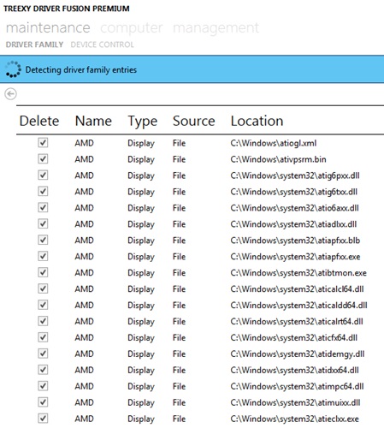Toggle delete checkbox for atig6pxx.dll

(43, 175)
